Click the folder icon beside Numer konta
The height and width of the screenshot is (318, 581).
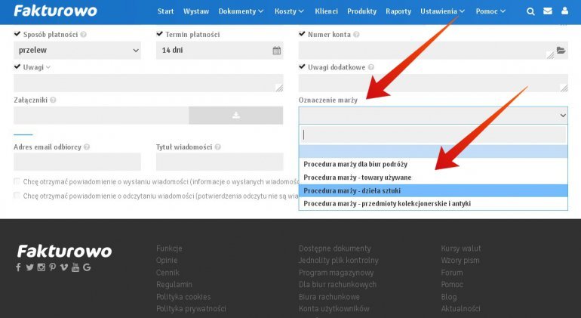point(561,51)
